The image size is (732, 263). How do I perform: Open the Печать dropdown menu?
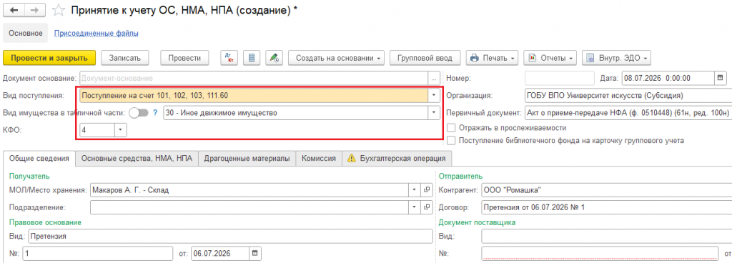click(x=492, y=58)
